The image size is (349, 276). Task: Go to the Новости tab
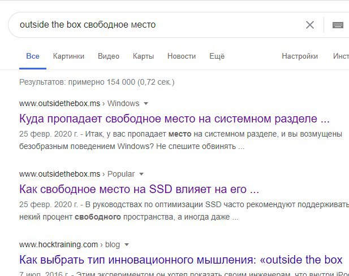(182, 56)
